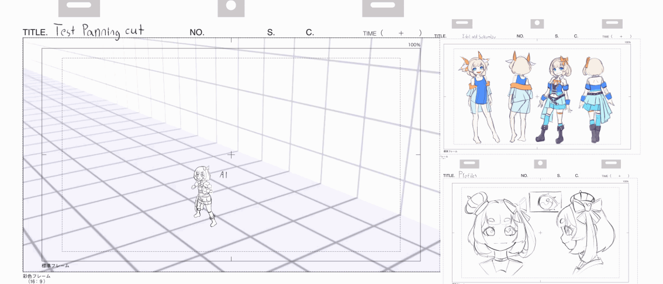Click the small eye detail box in Profiles
Screen dimensions: 663x284
[545, 203]
